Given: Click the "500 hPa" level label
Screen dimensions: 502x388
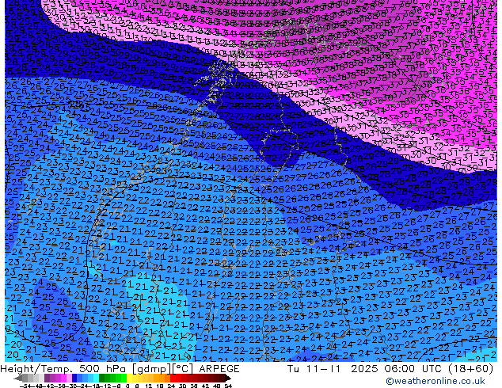Looking at the screenshot, I should 104,369.
